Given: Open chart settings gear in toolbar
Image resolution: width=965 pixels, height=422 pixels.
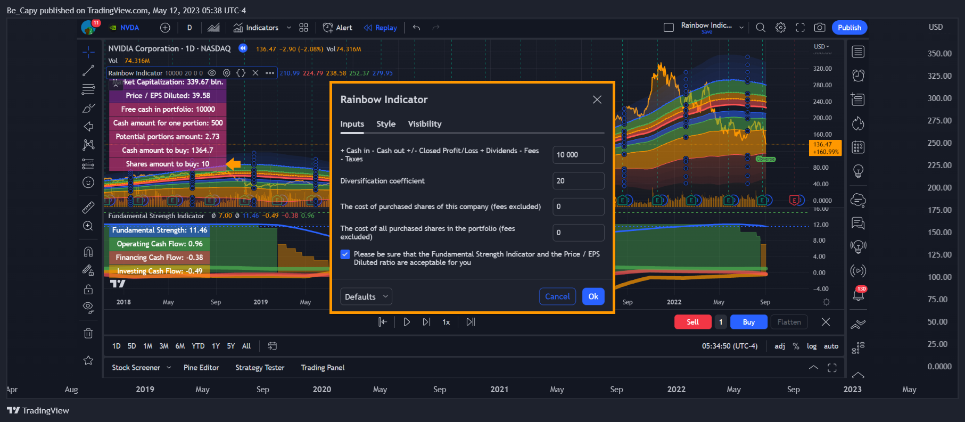Looking at the screenshot, I should pyautogui.click(x=780, y=28).
